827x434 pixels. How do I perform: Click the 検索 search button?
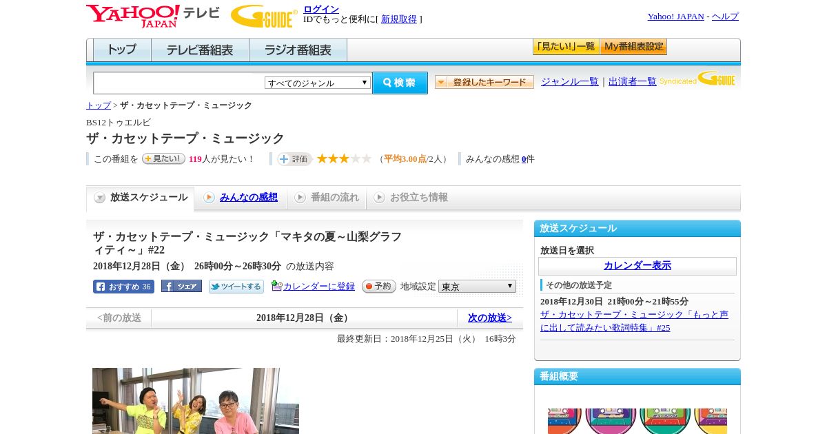pyautogui.click(x=400, y=83)
